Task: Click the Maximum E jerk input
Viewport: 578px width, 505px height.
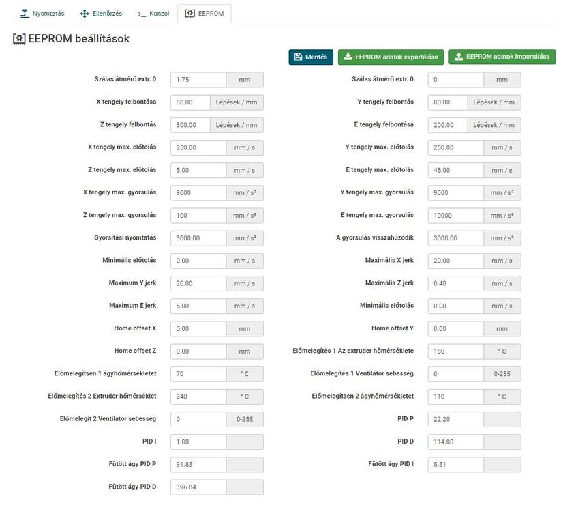Action: click(x=198, y=306)
